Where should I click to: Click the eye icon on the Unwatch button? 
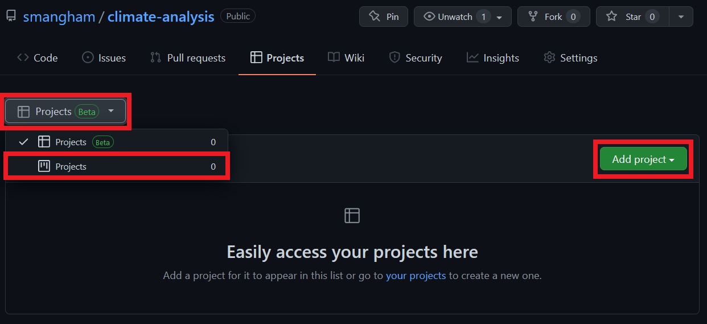tap(429, 17)
